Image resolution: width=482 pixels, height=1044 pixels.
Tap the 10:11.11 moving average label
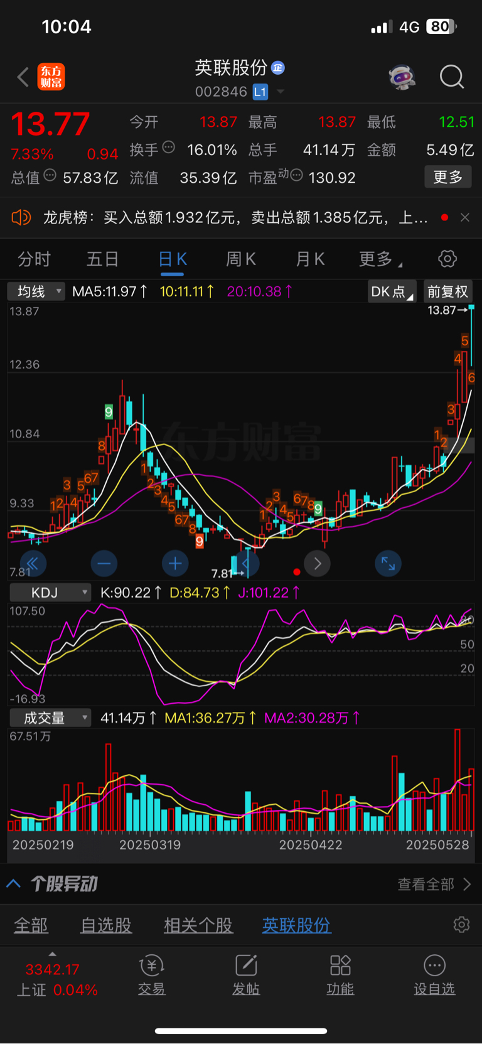pos(186,291)
